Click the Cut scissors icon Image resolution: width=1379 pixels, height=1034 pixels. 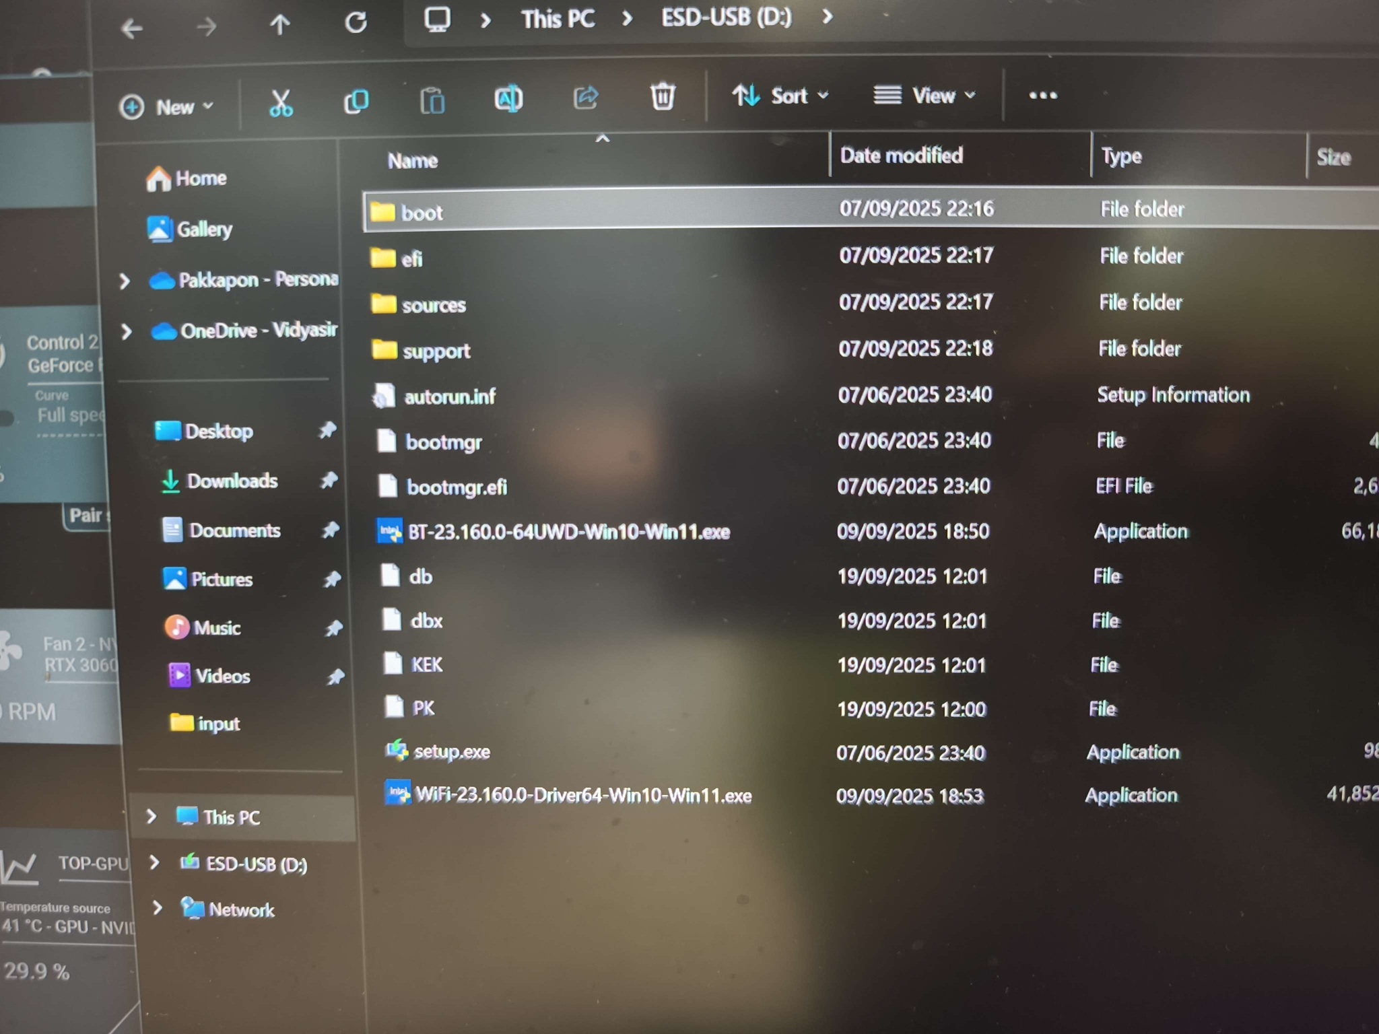[281, 103]
